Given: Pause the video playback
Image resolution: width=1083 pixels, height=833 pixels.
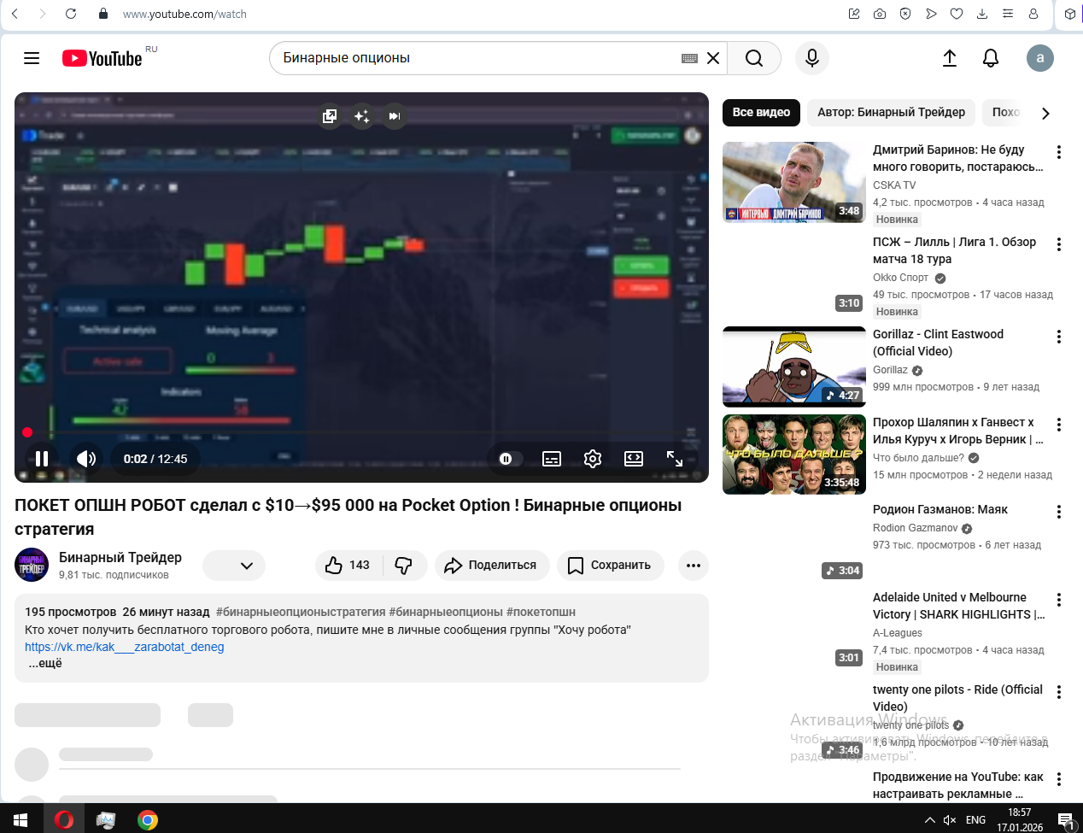Looking at the screenshot, I should (x=42, y=459).
